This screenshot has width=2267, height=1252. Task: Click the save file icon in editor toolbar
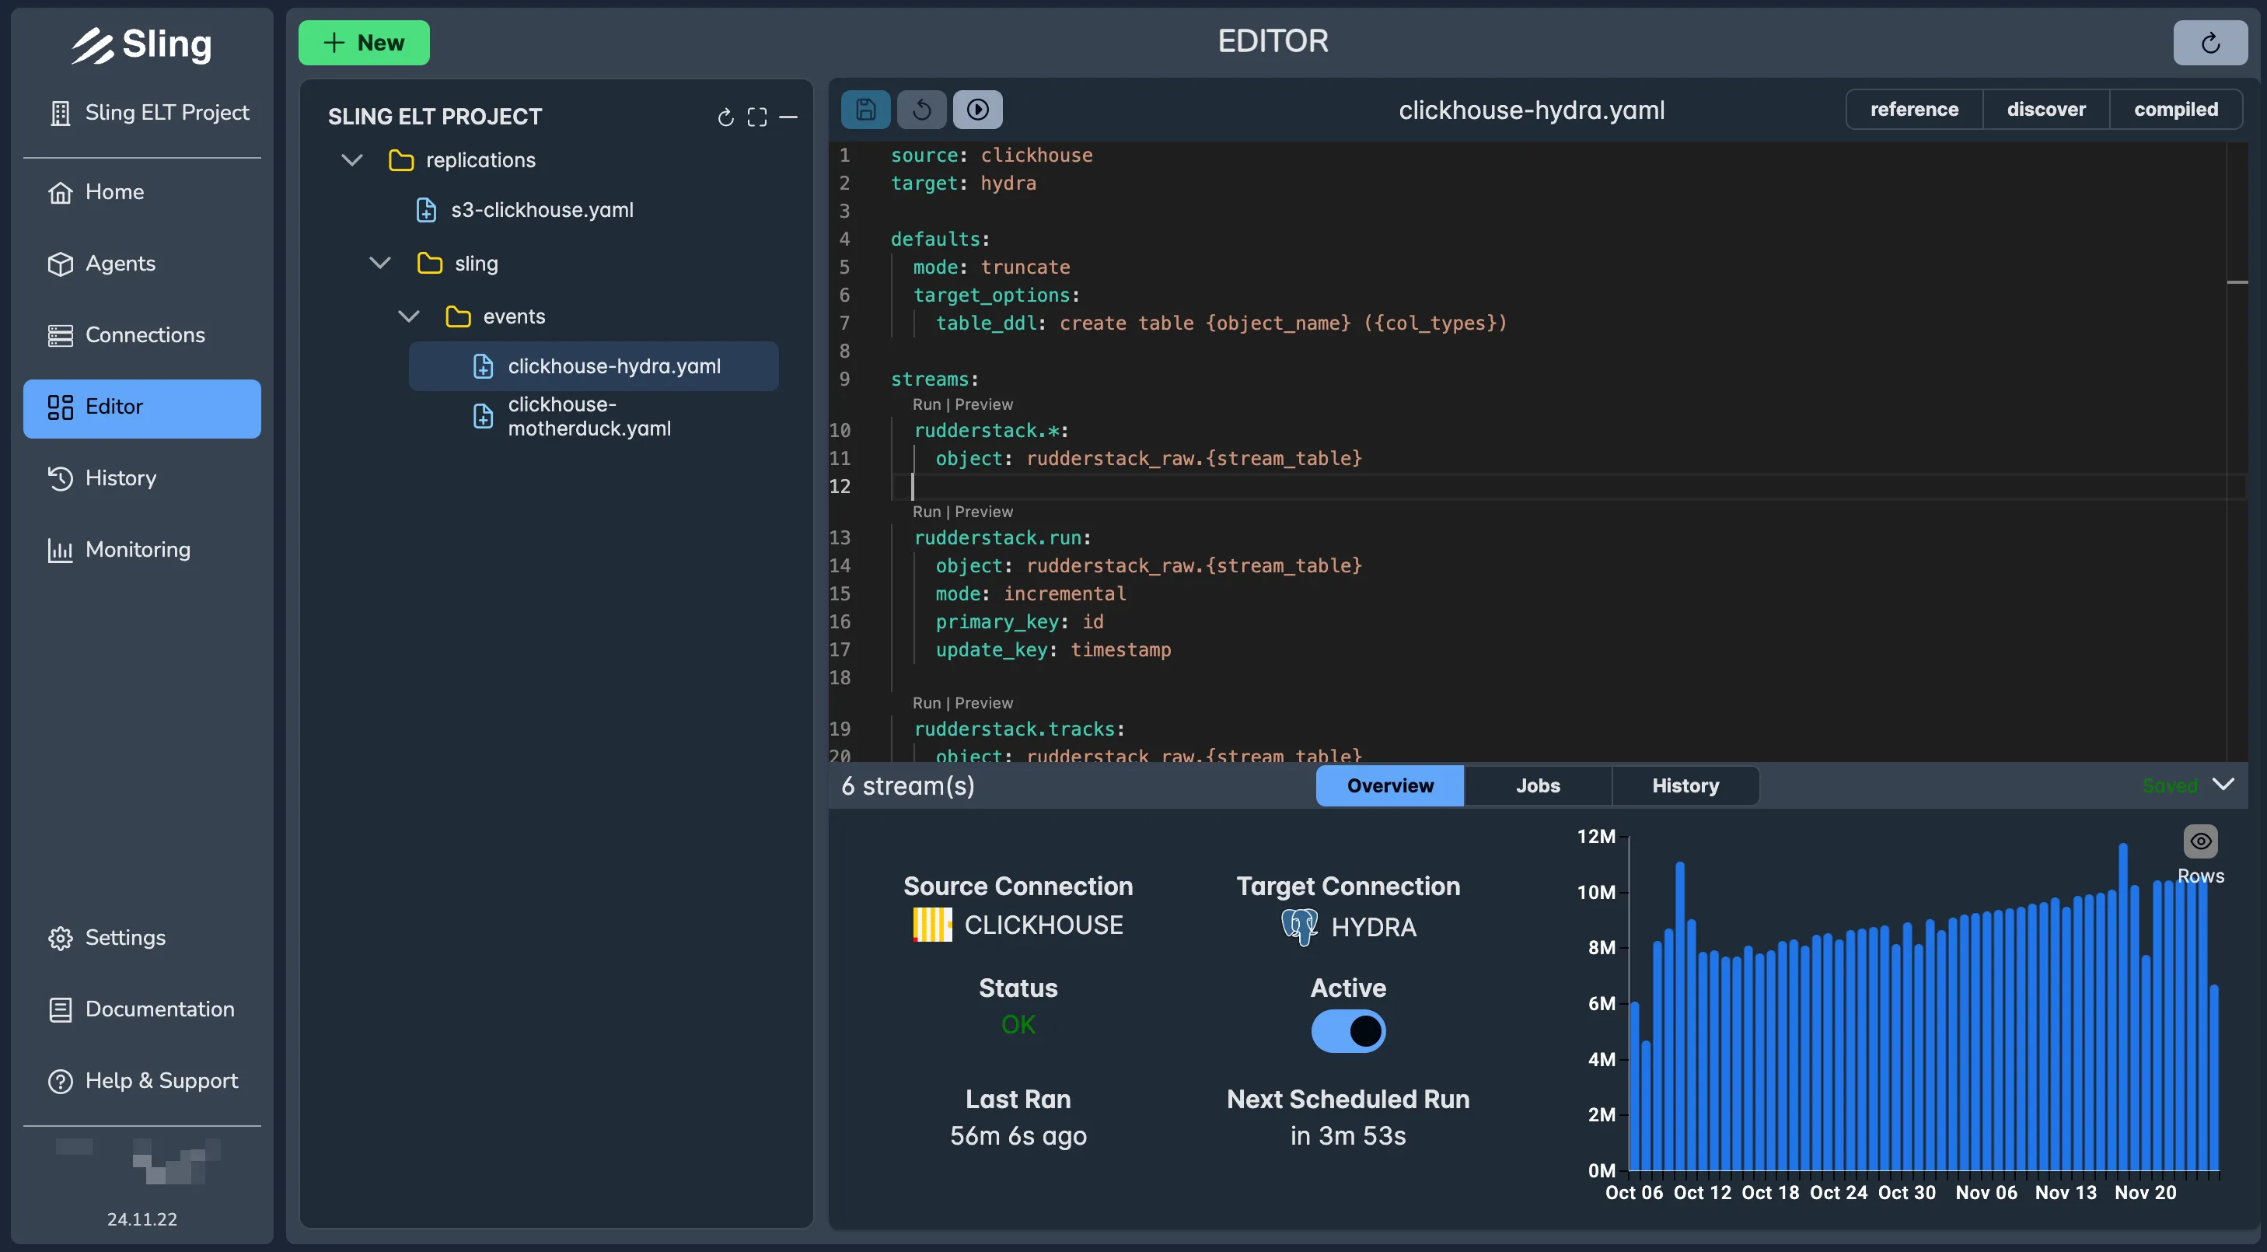coord(865,109)
